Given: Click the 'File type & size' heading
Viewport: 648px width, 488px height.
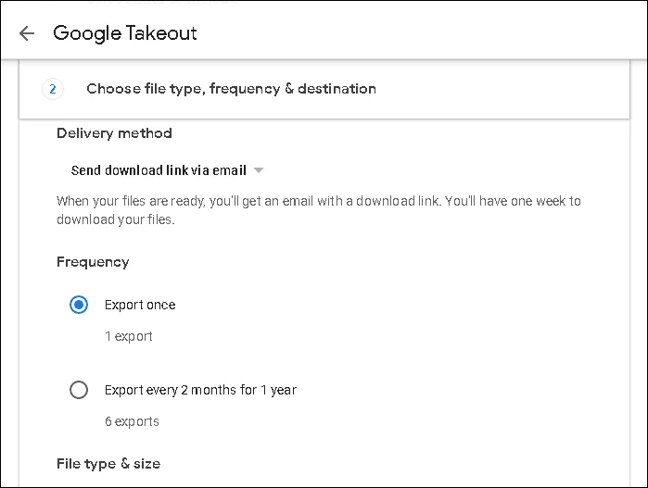Looking at the screenshot, I should 108,464.
